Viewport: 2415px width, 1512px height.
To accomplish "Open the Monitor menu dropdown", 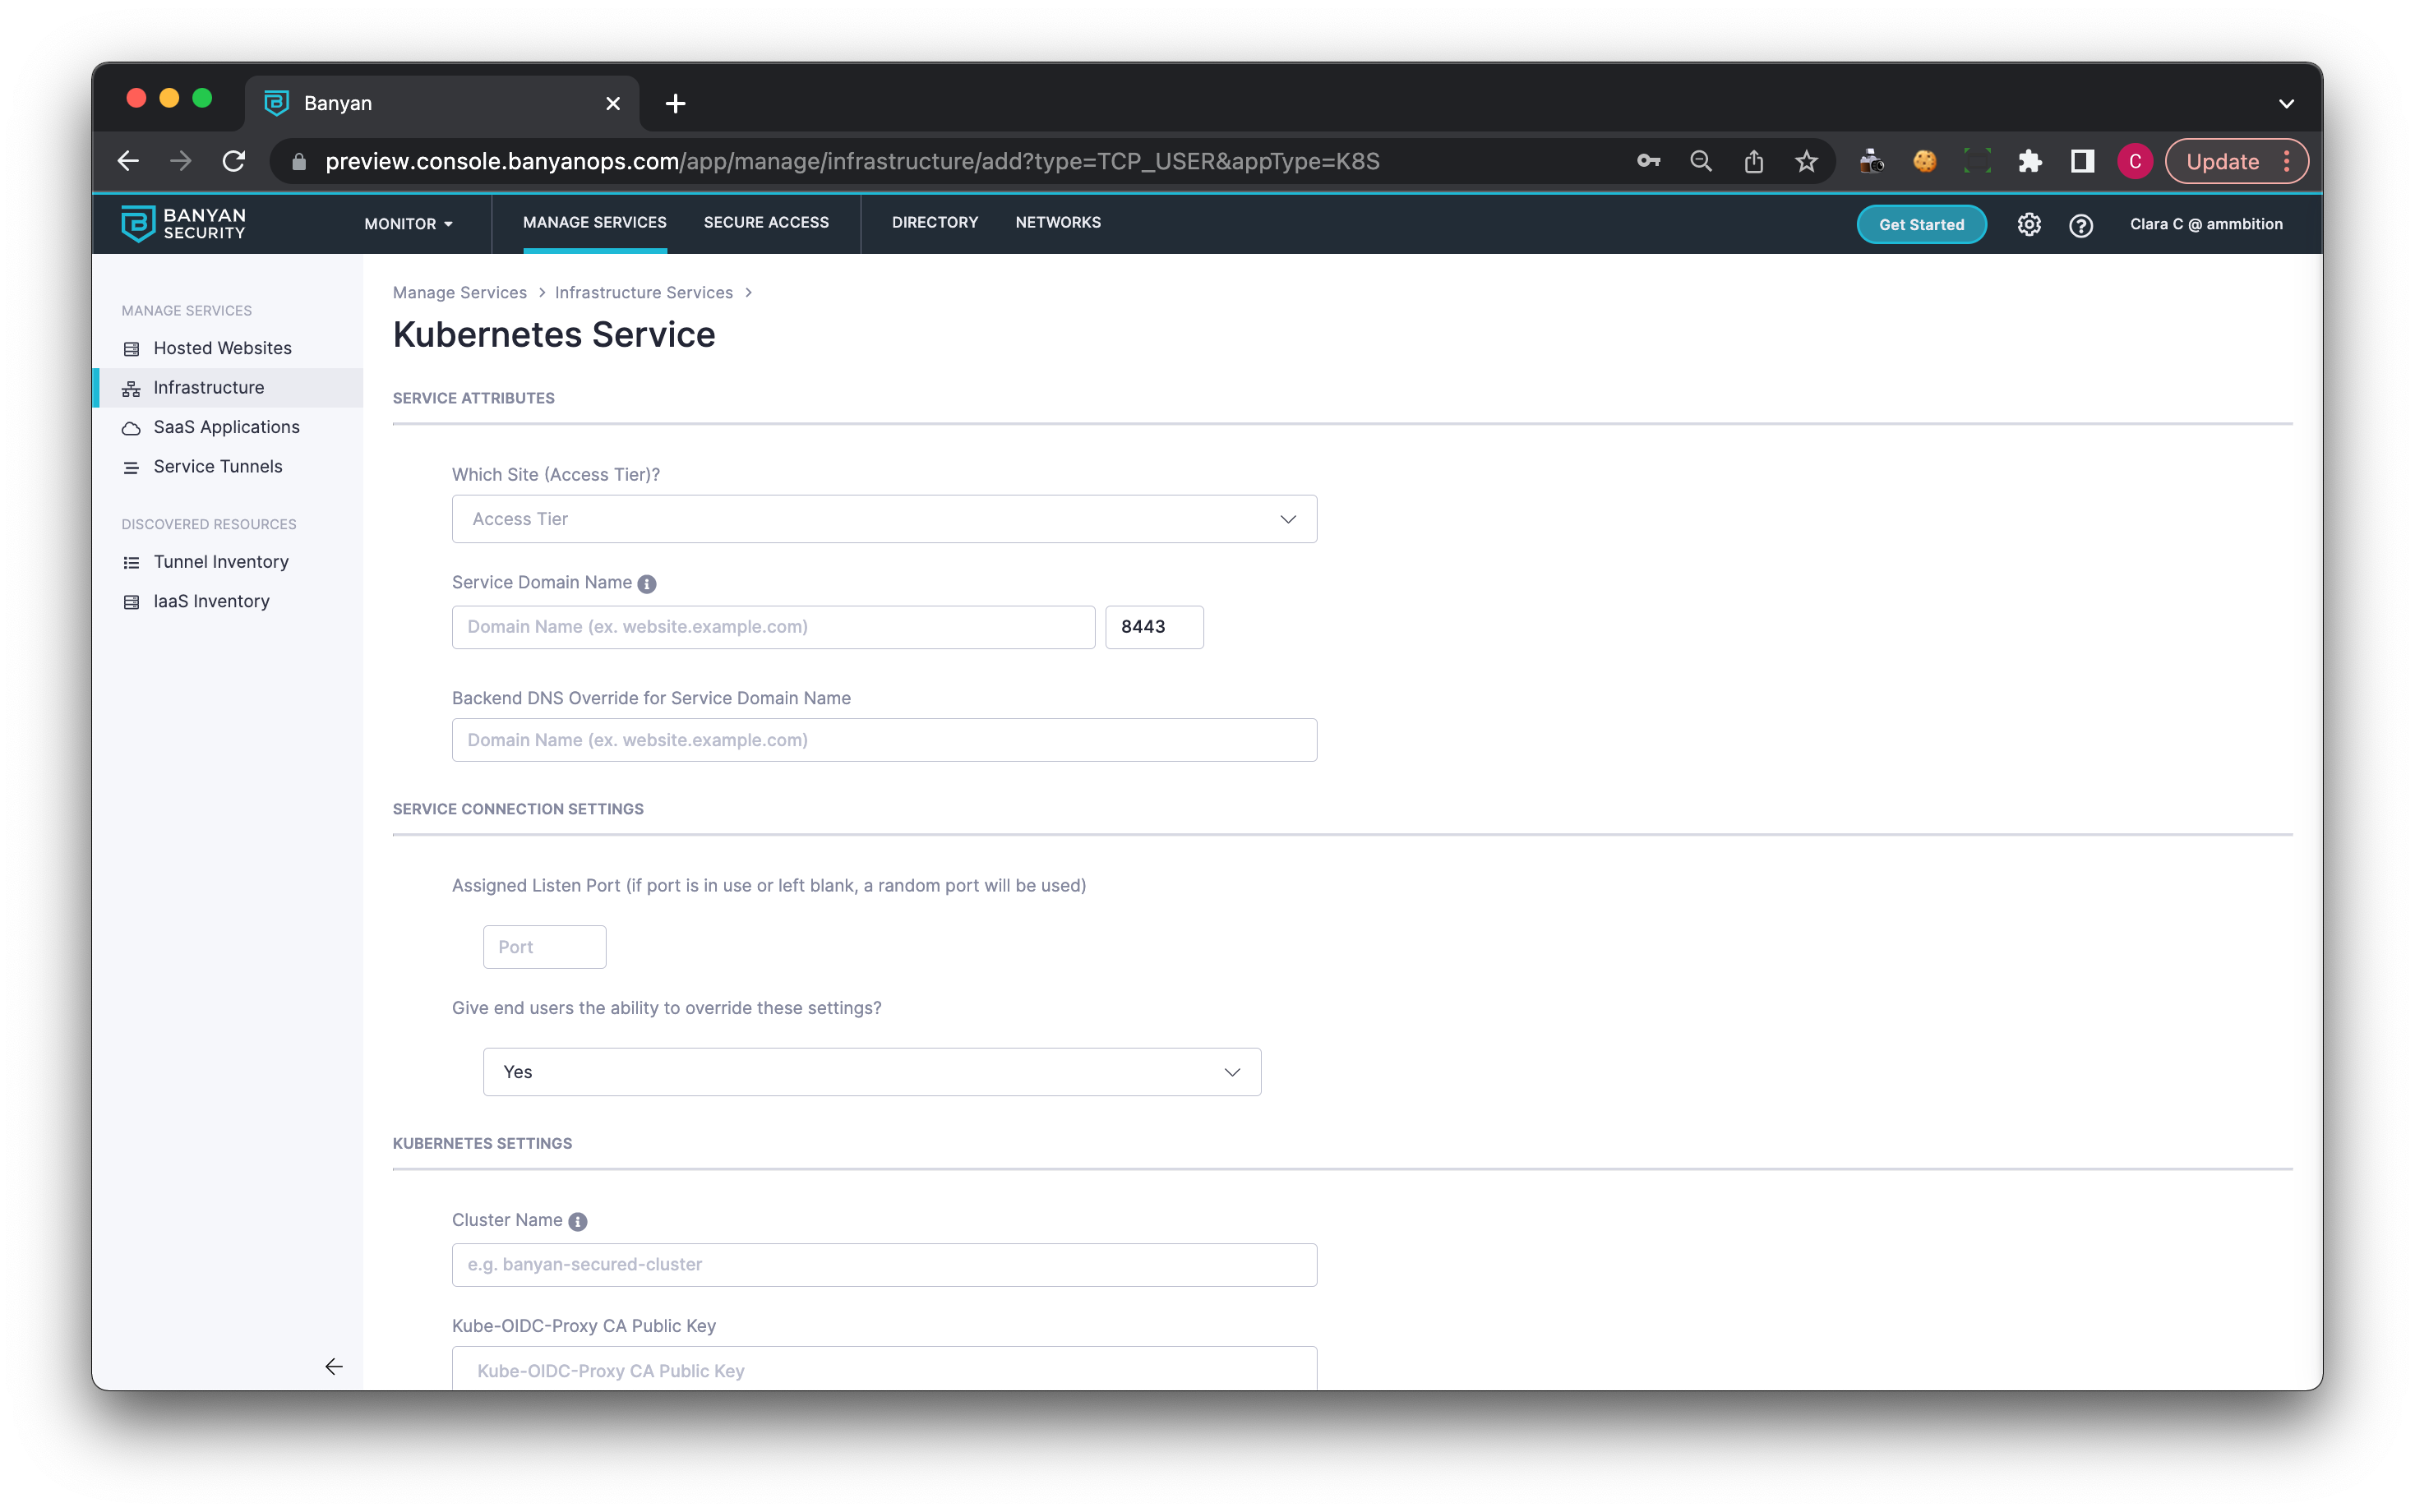I will [408, 224].
